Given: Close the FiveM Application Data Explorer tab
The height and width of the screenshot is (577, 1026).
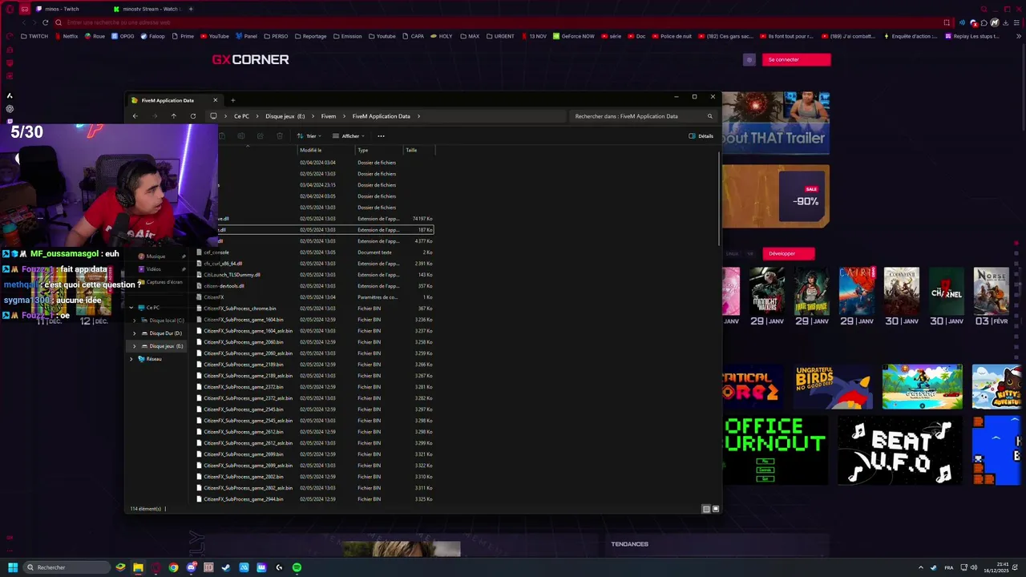Looking at the screenshot, I should [215, 100].
